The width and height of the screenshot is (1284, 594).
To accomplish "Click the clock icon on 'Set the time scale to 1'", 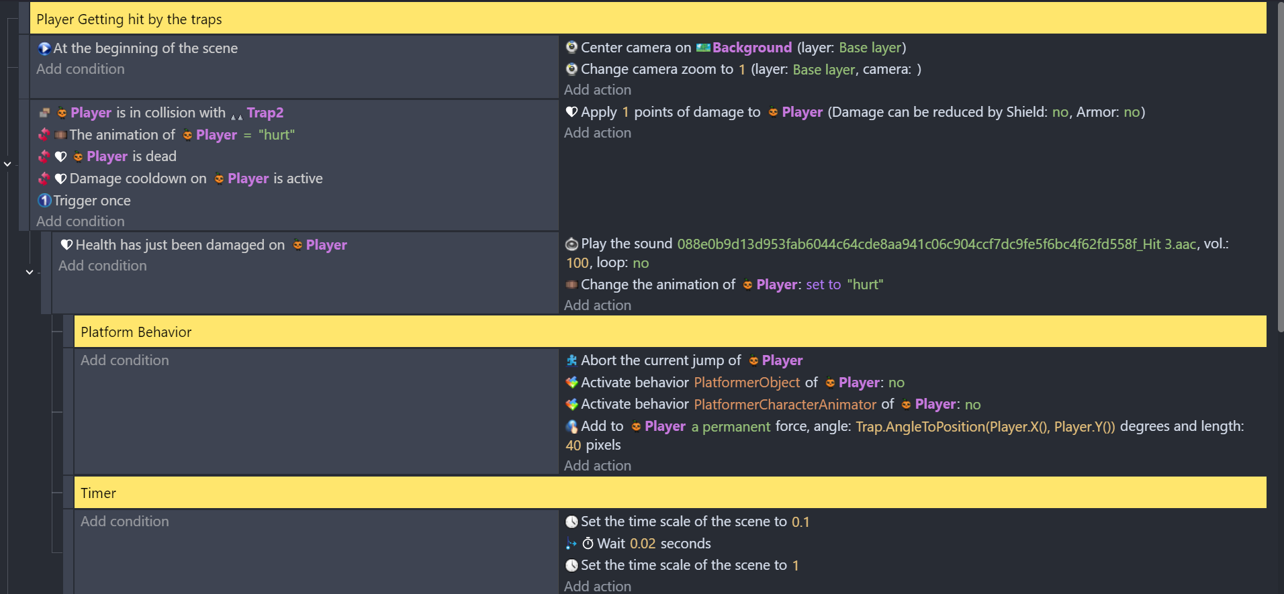I will [x=571, y=565].
